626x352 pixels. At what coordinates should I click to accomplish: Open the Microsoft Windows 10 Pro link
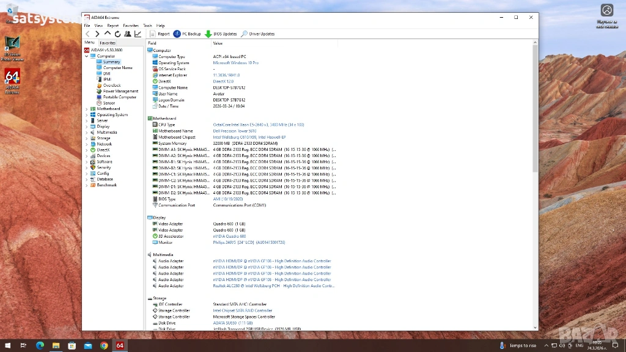pyautogui.click(x=235, y=63)
